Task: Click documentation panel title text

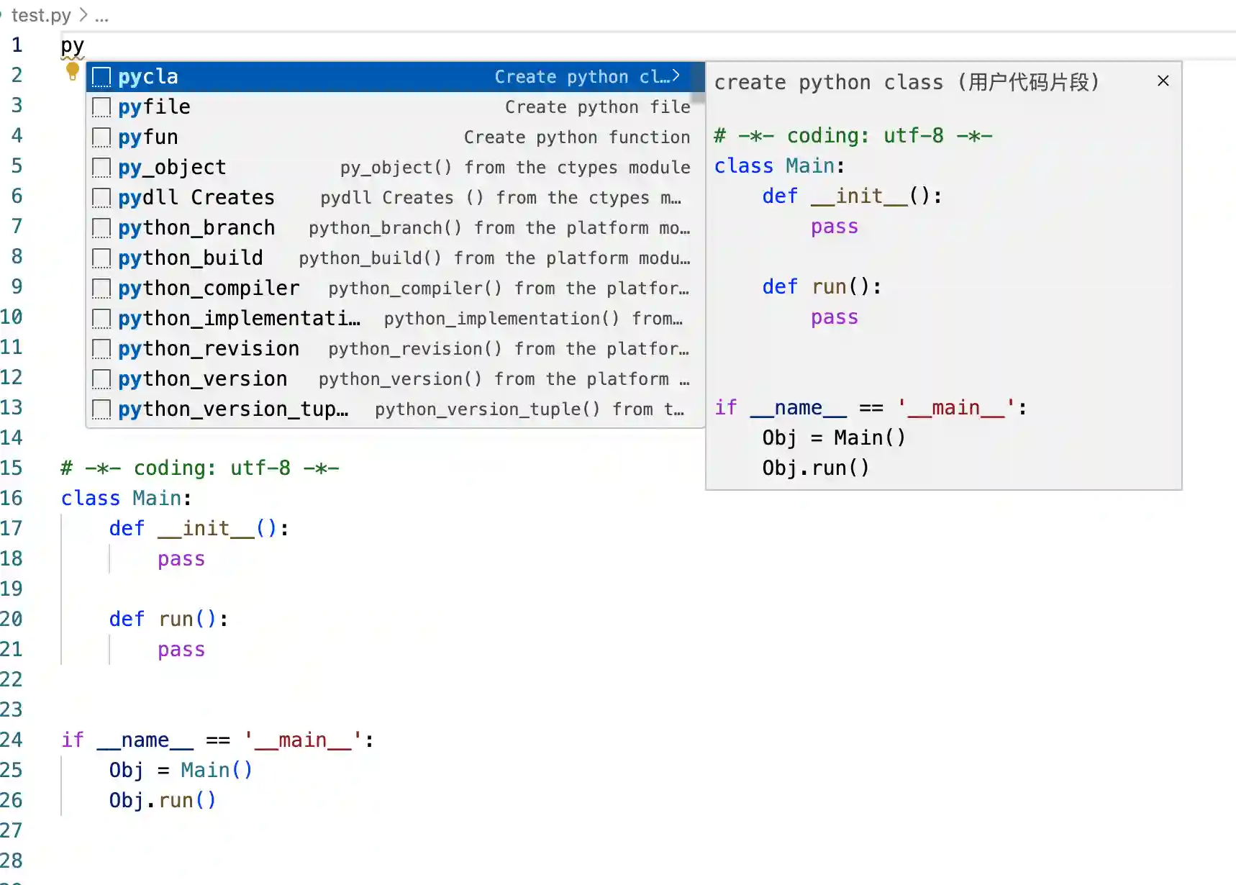Action: 906,82
